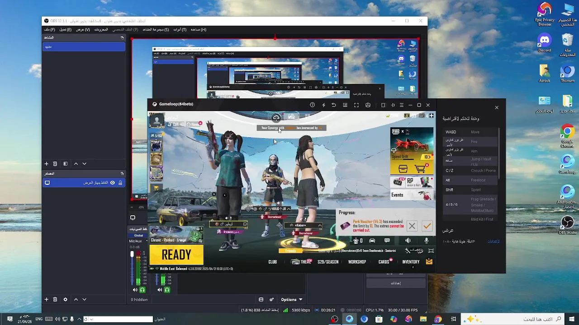Image resolution: width=579 pixels, height=325 pixels.
Task: Open in-game mail envelope icon
Action: pos(429,261)
